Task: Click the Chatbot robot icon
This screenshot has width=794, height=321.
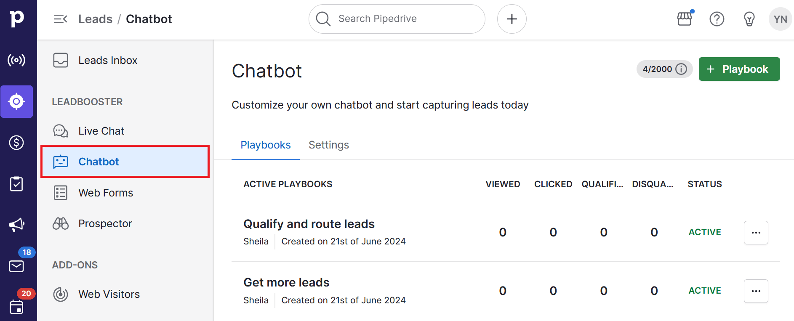Action: pyautogui.click(x=61, y=162)
